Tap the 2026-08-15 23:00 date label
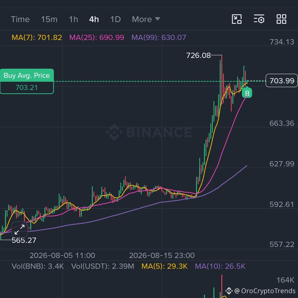Screen dimensions: 298x298 (x=162, y=256)
